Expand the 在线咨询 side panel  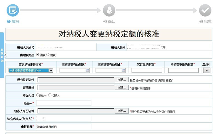2,55
